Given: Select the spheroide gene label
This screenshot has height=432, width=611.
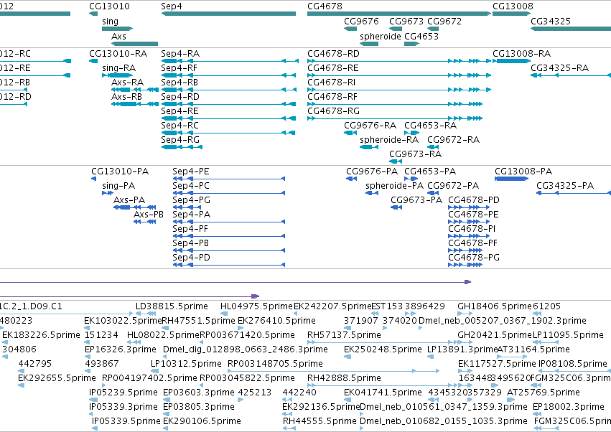Looking at the screenshot, I should pos(381,37).
